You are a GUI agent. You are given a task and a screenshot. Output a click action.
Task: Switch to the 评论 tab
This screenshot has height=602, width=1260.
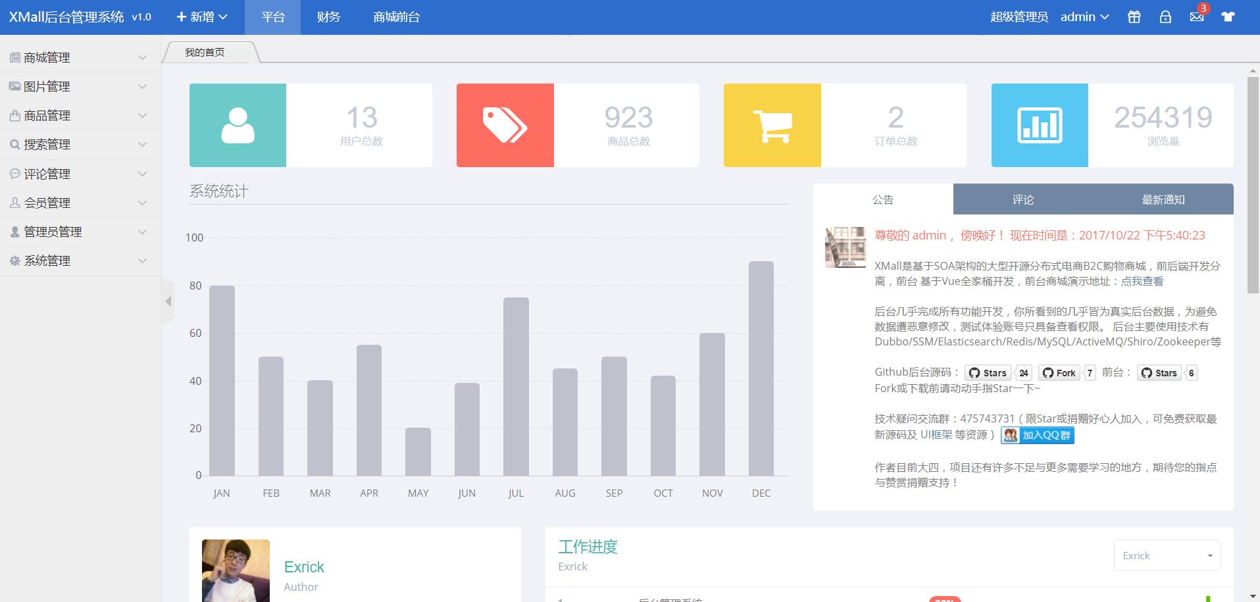pos(1023,199)
